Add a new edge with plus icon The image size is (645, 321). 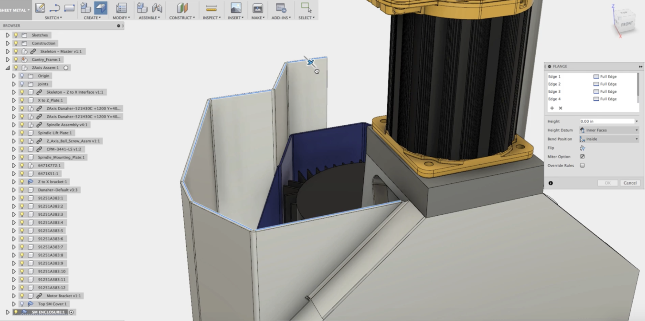552,108
